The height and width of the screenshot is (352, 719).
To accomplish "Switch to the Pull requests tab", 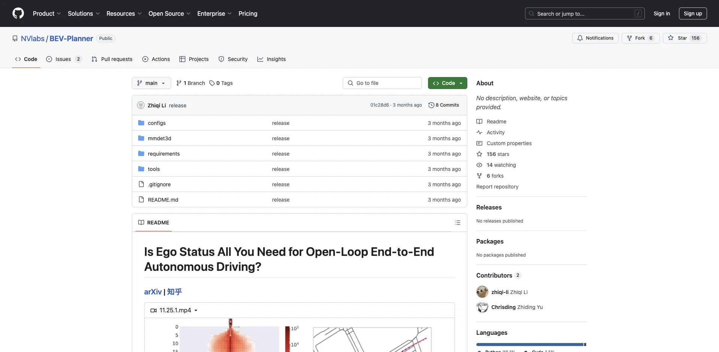I will click(x=112, y=59).
